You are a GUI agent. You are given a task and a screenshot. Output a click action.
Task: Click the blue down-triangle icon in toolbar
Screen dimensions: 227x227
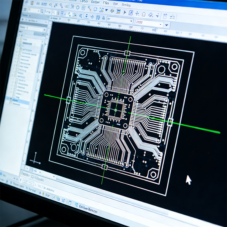coord(106,10)
